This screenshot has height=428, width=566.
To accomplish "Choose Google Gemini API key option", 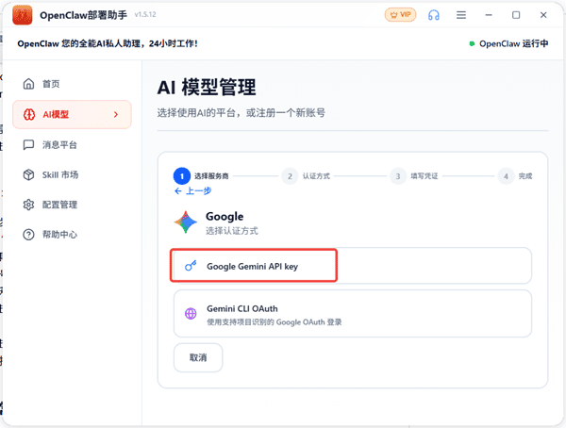I will [352, 266].
